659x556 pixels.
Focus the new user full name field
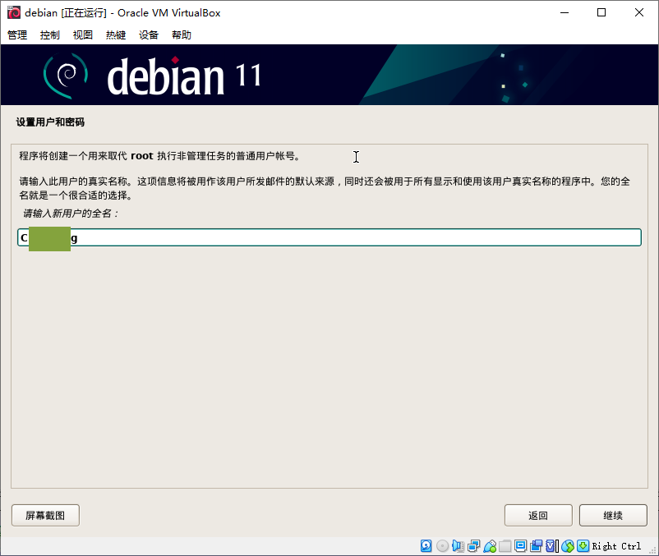point(329,237)
